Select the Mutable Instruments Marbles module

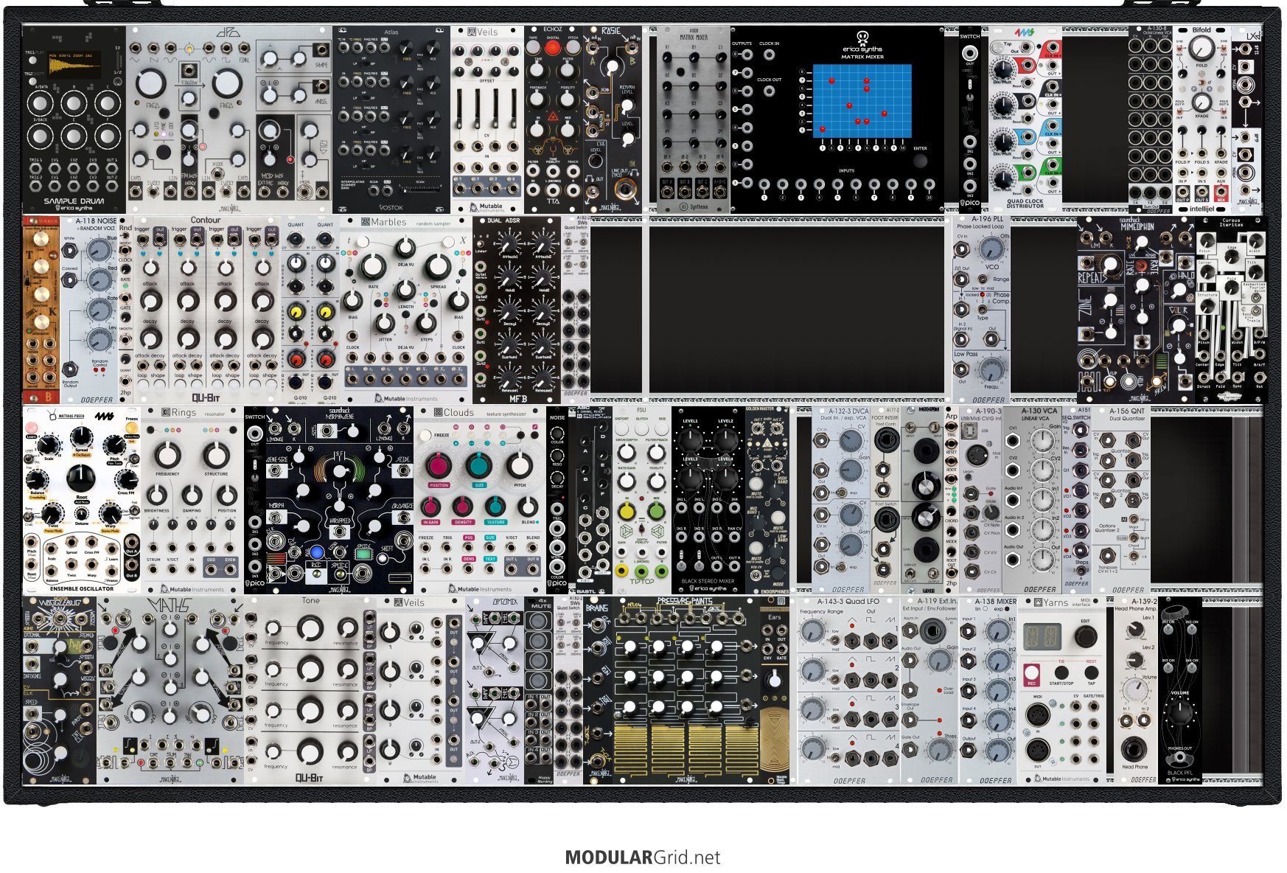[x=406, y=310]
